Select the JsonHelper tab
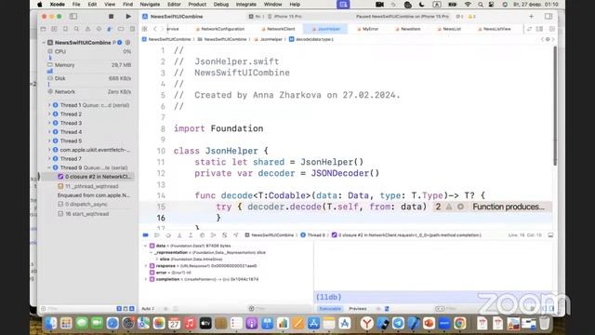 tap(325, 29)
